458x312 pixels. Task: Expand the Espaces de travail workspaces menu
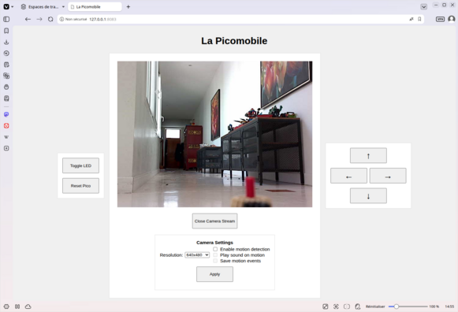43,7
